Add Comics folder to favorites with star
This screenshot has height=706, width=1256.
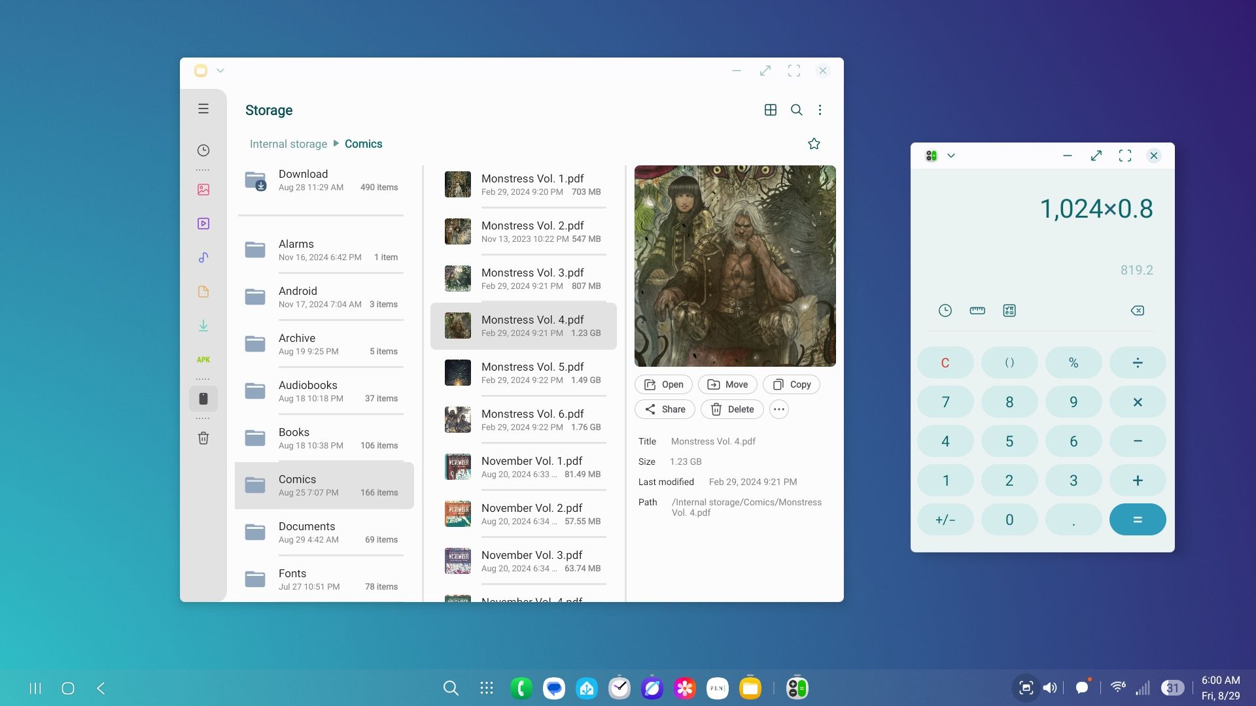point(814,144)
